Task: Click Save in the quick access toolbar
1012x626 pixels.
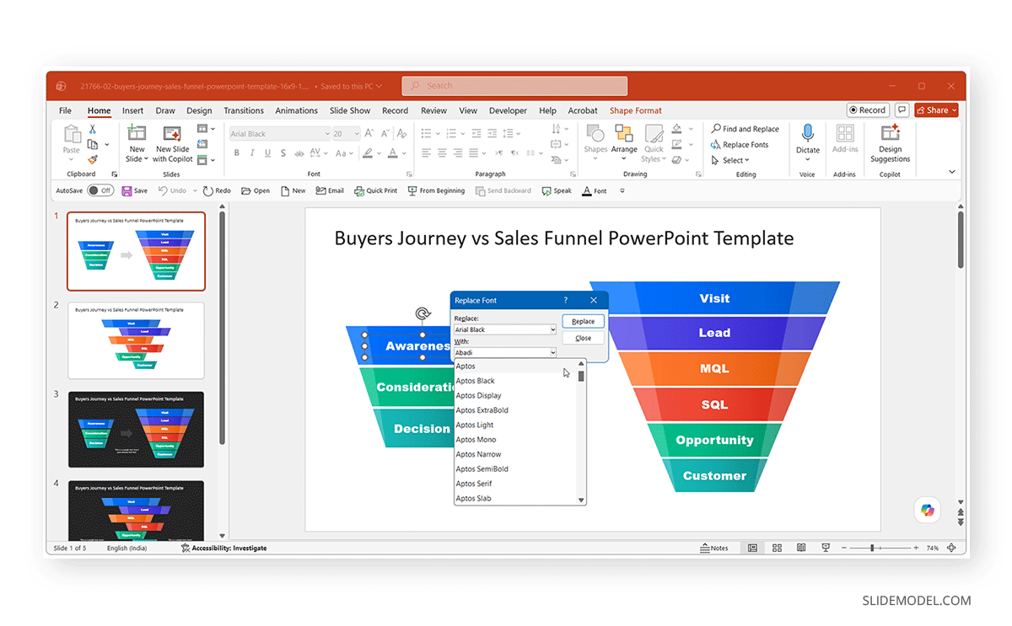Action: [x=134, y=190]
